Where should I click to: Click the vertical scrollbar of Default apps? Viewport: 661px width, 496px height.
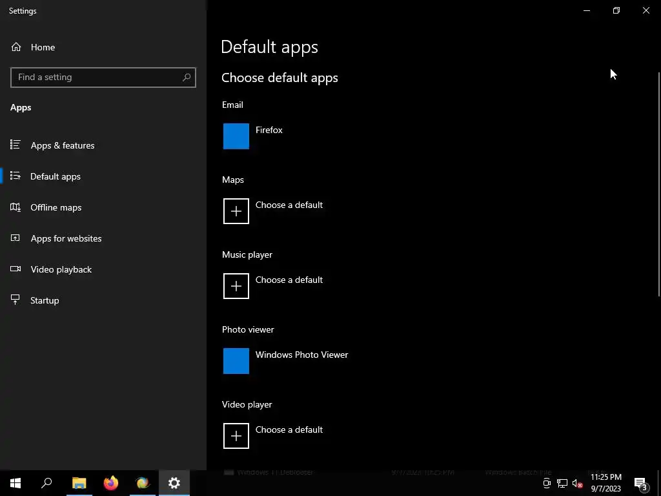pos(659,184)
